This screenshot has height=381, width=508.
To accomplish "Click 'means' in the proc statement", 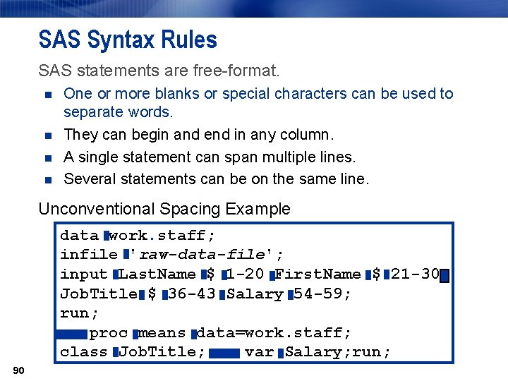I will pos(162,333).
